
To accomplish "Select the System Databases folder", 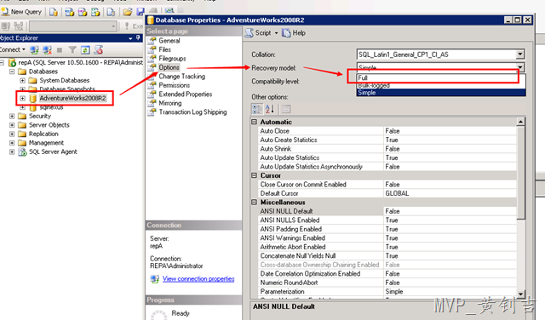I will [x=65, y=80].
